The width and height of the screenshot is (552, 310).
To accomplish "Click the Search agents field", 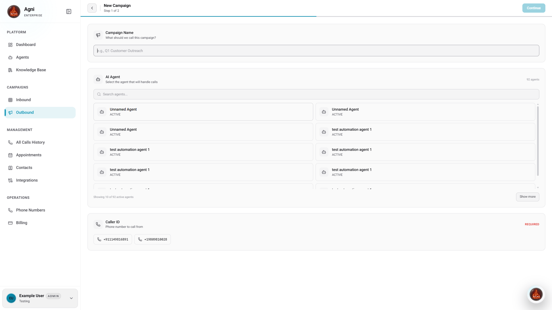I will 316,94.
